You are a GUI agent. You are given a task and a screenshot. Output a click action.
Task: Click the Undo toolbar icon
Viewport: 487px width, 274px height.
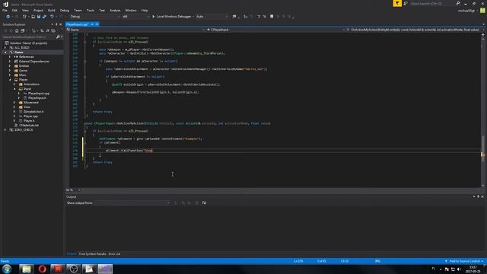click(x=52, y=17)
